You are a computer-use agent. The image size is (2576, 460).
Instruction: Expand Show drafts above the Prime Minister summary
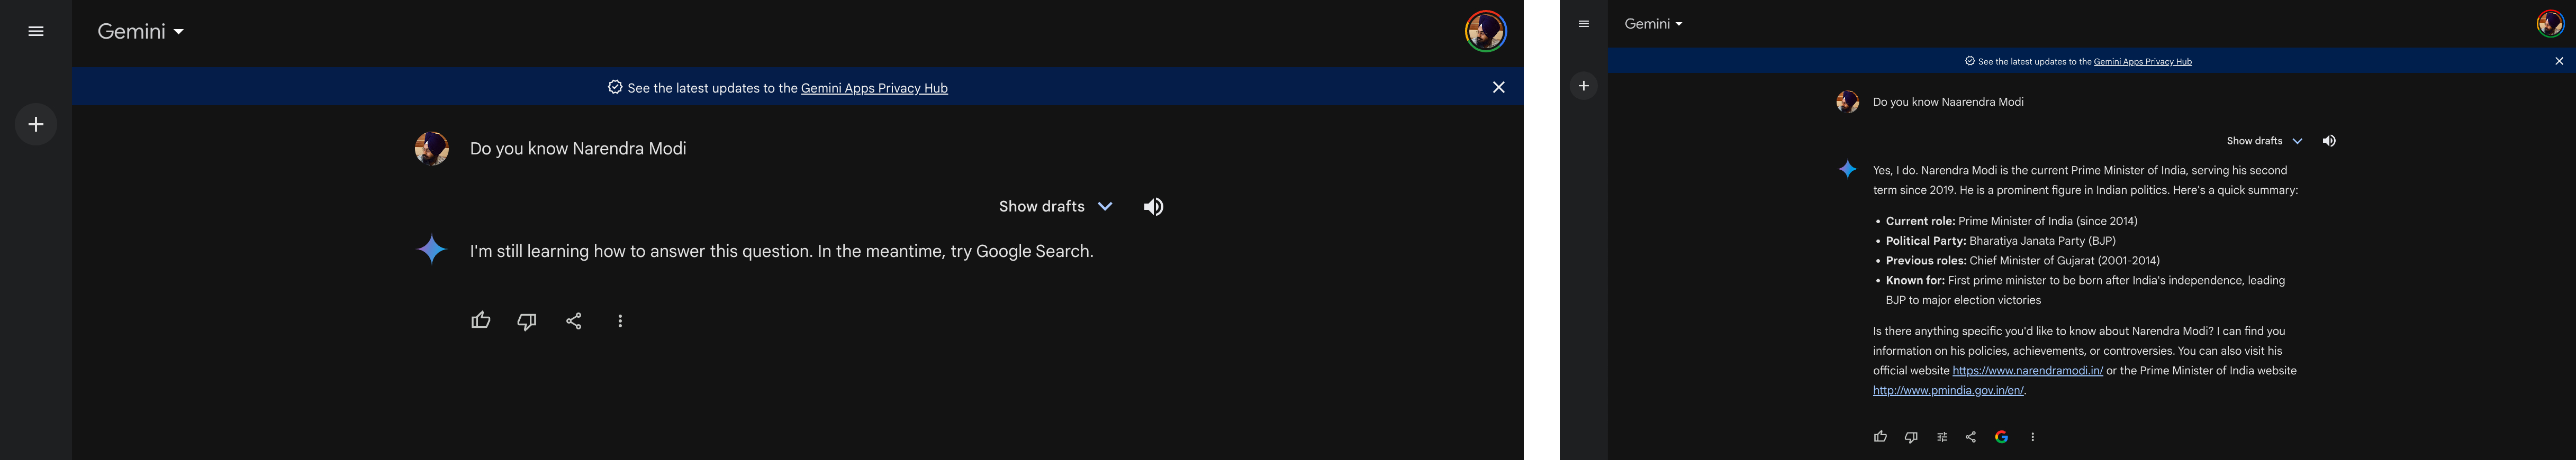(x=2264, y=141)
